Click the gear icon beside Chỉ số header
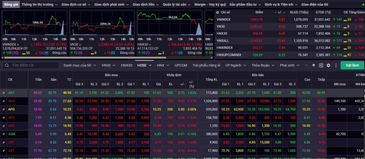Viewport: 365px width, 159px height. click(x=218, y=12)
